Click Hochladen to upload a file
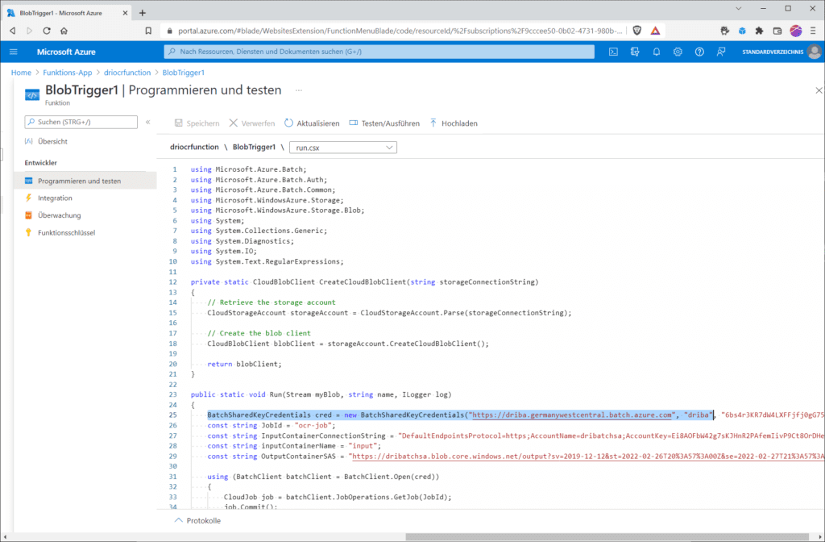825x542 pixels. coord(454,123)
